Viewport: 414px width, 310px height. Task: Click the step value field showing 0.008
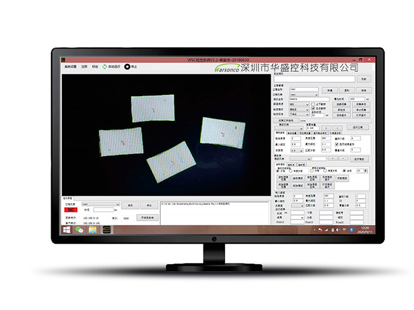(x=313, y=128)
